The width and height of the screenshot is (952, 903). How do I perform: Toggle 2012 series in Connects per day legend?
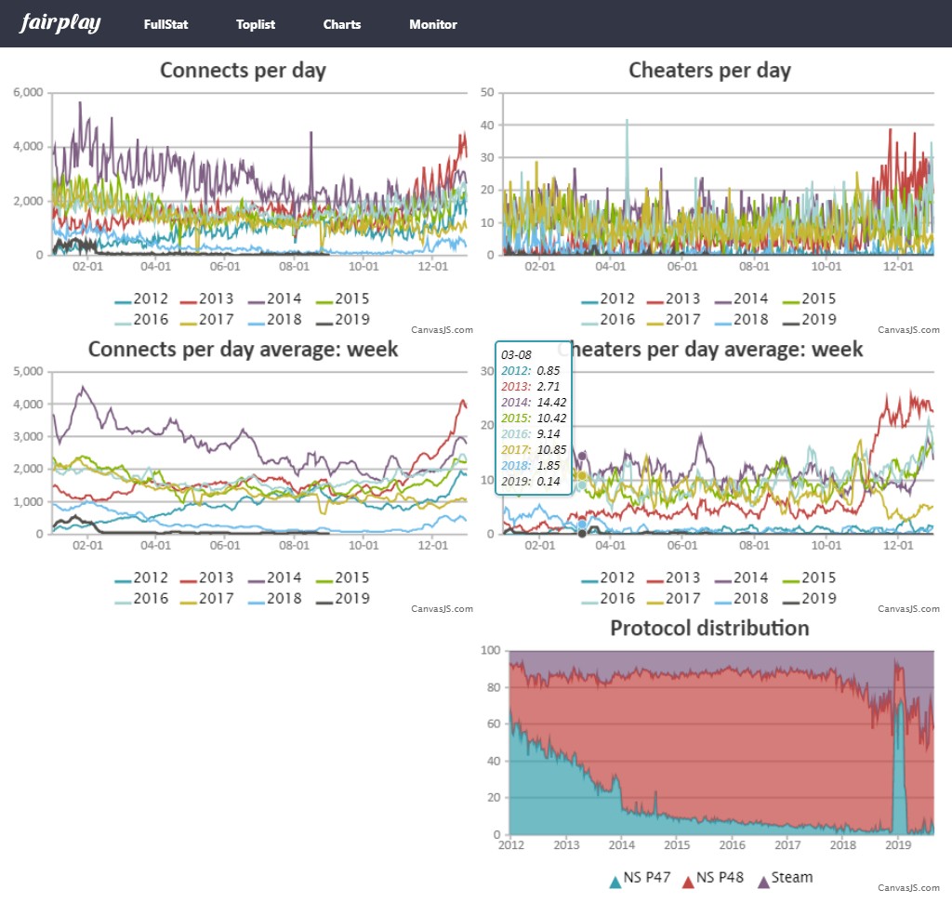(x=141, y=299)
